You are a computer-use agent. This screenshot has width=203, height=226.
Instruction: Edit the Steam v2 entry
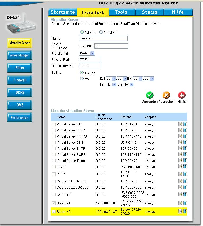click(180, 211)
